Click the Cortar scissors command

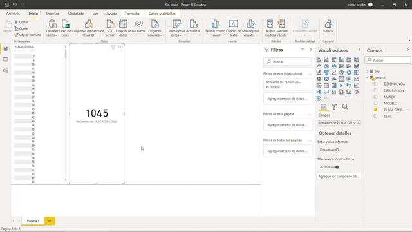click(x=21, y=22)
